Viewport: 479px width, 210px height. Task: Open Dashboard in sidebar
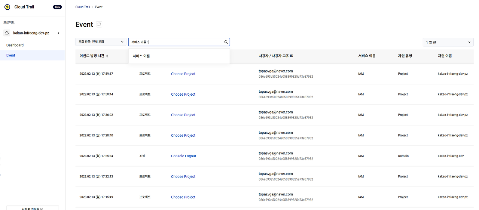[x=15, y=45]
